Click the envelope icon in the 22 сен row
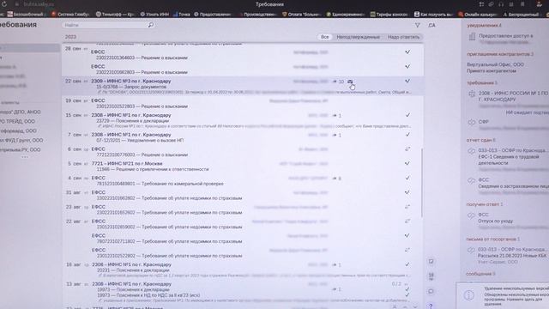549x309 pixels. 350,82
